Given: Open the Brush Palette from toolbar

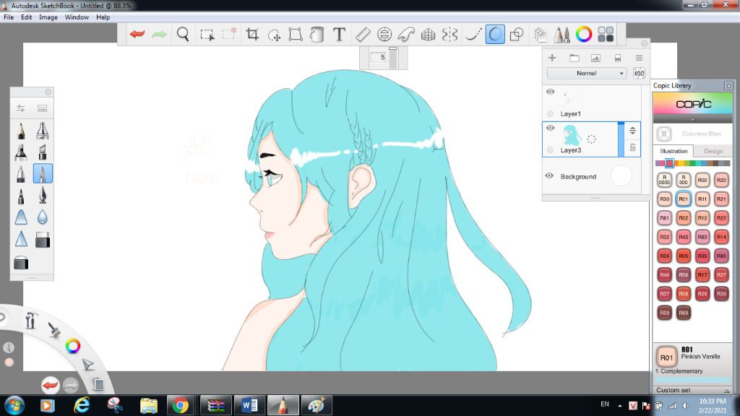Looking at the screenshot, I should pyautogui.click(x=562, y=34).
